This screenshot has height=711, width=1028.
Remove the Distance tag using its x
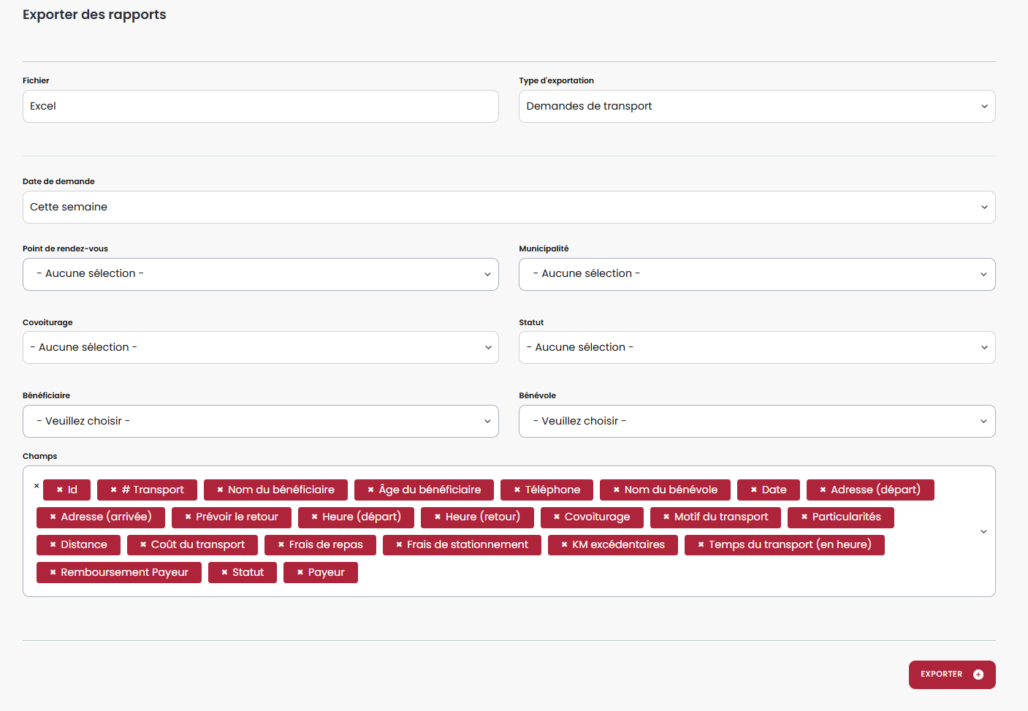(x=53, y=545)
